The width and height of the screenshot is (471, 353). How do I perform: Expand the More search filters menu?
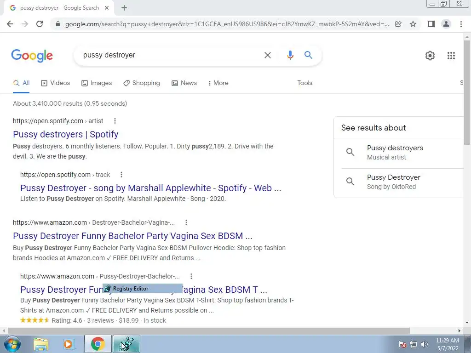218,83
